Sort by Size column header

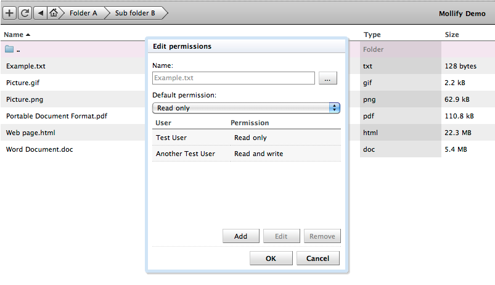452,35
